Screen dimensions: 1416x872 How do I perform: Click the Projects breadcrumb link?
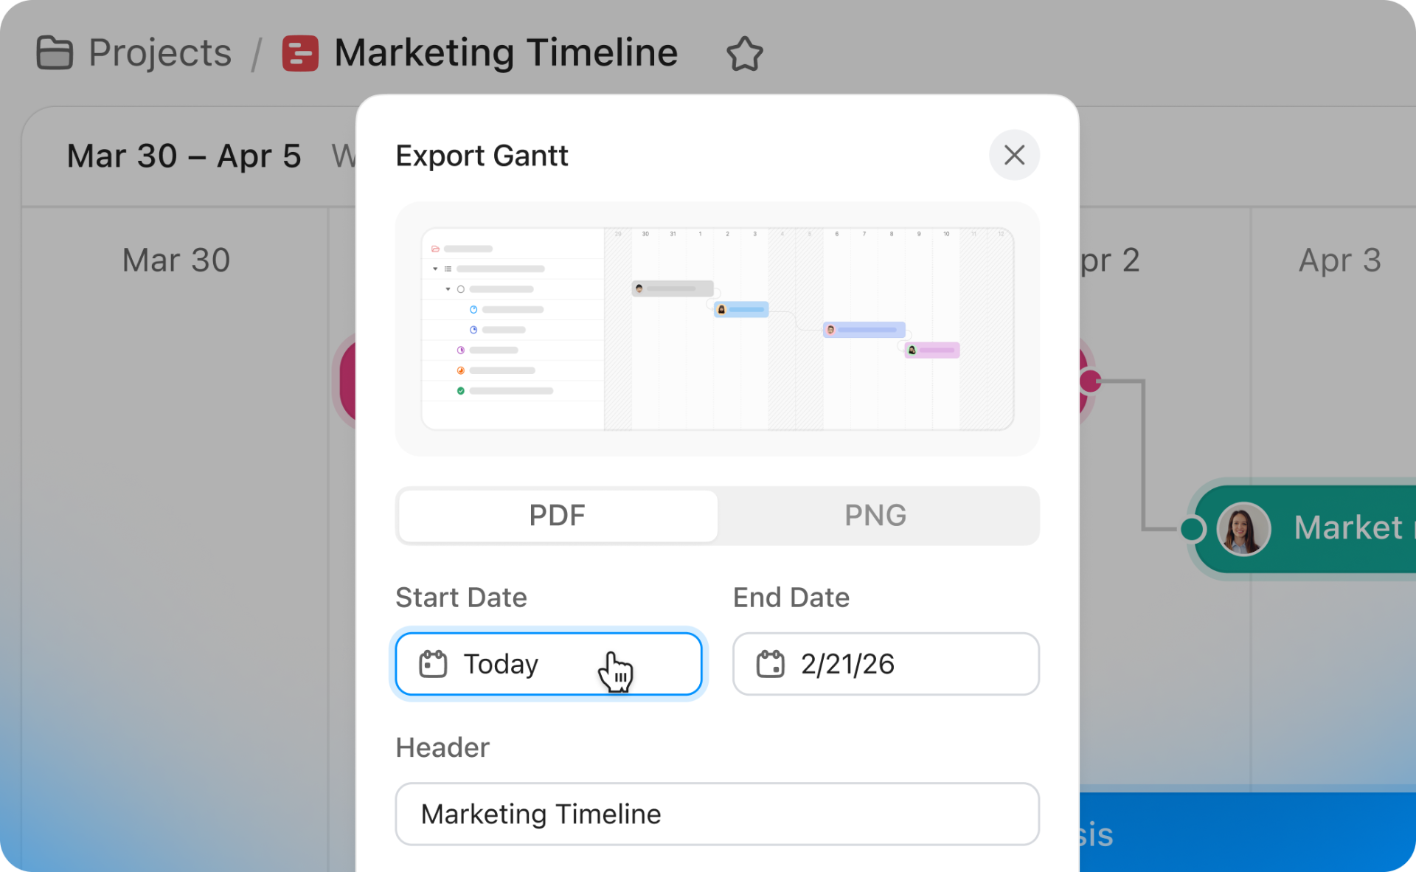coord(160,53)
